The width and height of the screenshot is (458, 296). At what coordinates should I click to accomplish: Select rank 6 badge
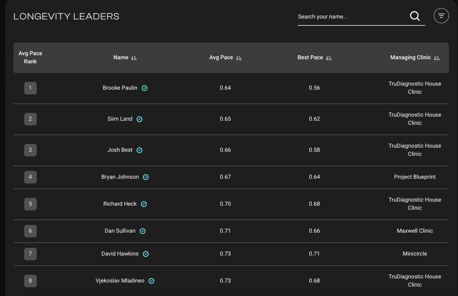click(31, 231)
